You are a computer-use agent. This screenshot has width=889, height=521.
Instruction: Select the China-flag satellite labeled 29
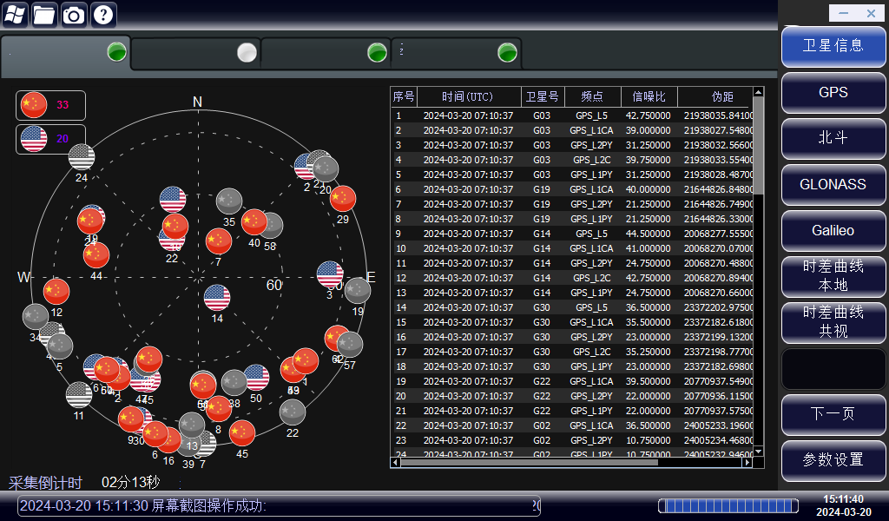point(342,199)
